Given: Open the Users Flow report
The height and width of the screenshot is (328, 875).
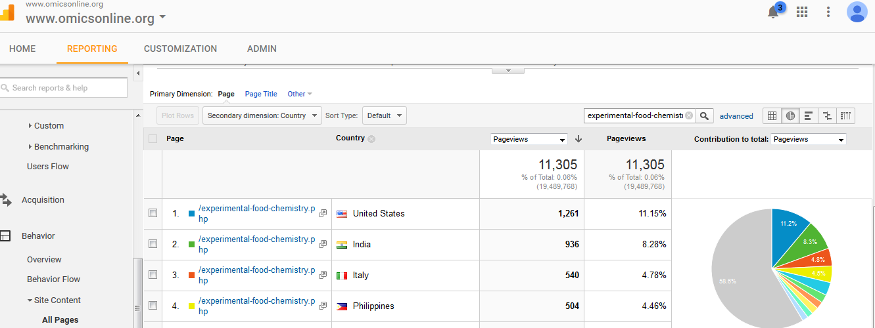Looking at the screenshot, I should tap(48, 167).
